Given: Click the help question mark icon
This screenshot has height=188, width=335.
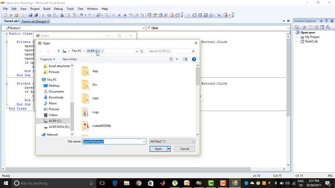Looking at the screenshot, I should (194, 59).
